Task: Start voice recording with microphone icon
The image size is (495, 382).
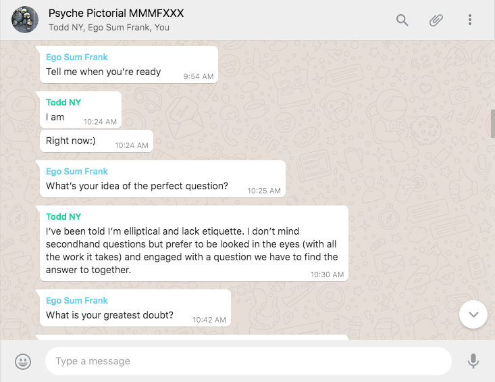Action: pos(473,361)
